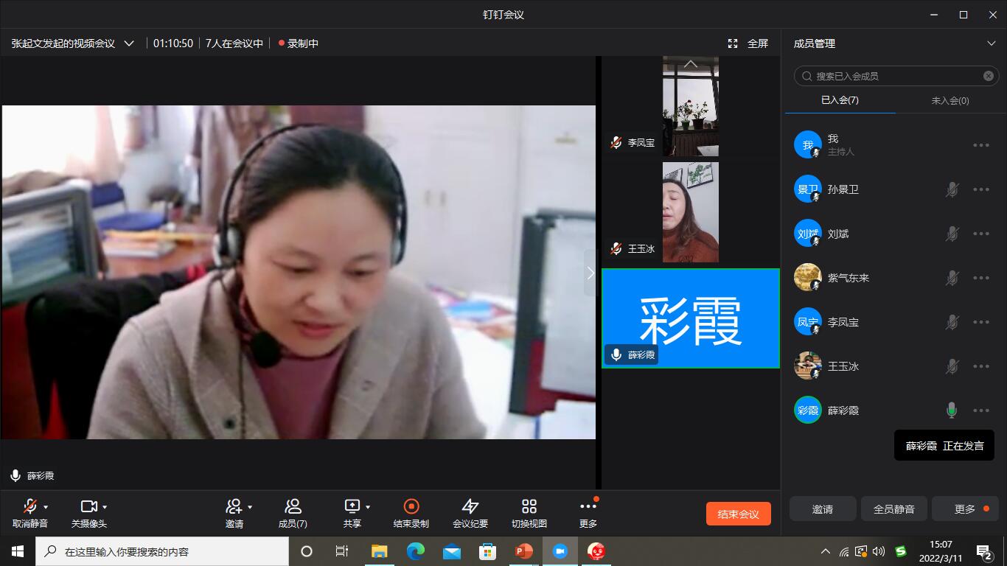This screenshot has width=1007, height=566.
Task: Open microphone options arrow beside 取消静音
Action: [x=46, y=507]
